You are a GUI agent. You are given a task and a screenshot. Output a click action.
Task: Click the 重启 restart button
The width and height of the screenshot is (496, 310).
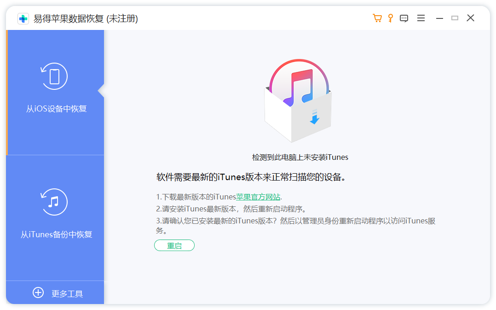tap(174, 245)
